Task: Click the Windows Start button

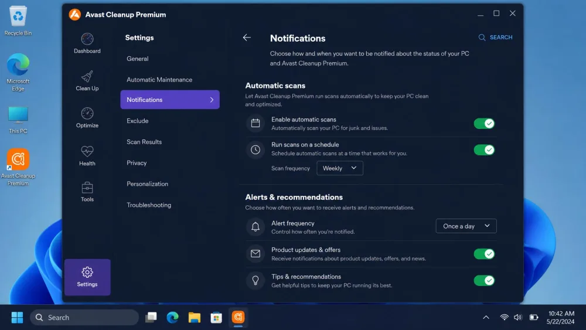Action: (x=17, y=317)
